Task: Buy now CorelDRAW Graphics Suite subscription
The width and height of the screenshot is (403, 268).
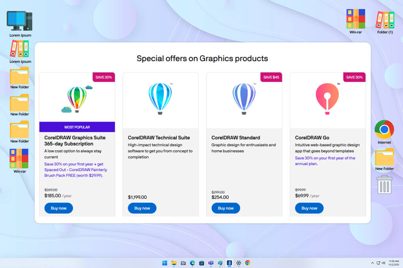Action: click(59, 208)
